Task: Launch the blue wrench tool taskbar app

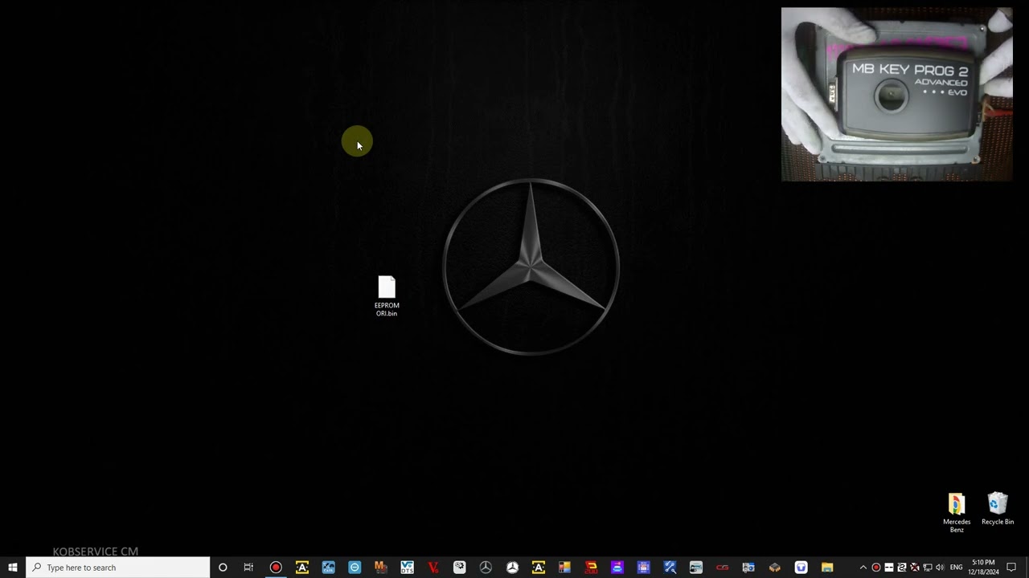Action: click(x=670, y=568)
